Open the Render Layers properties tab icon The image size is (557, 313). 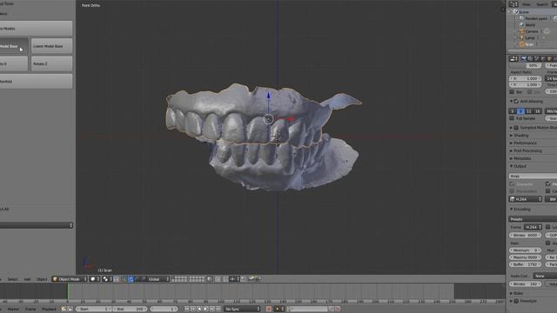click(x=530, y=59)
